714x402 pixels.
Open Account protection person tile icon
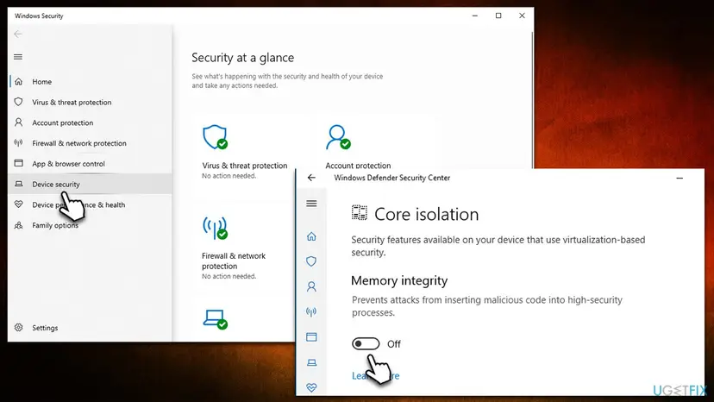tap(338, 137)
